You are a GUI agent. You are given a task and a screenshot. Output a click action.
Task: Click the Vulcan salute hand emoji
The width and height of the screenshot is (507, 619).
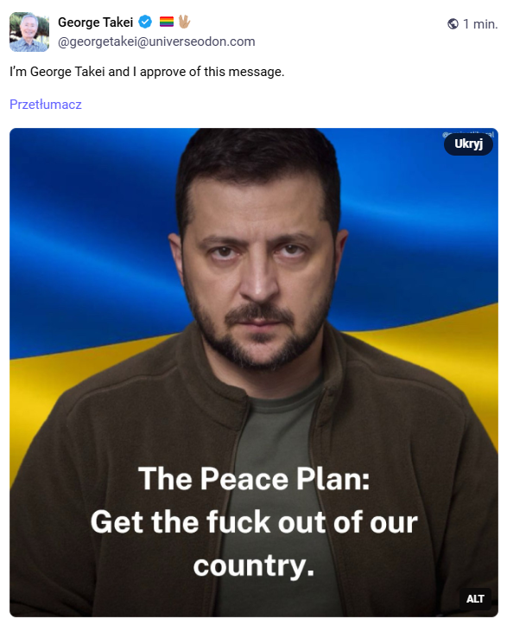[x=184, y=22]
